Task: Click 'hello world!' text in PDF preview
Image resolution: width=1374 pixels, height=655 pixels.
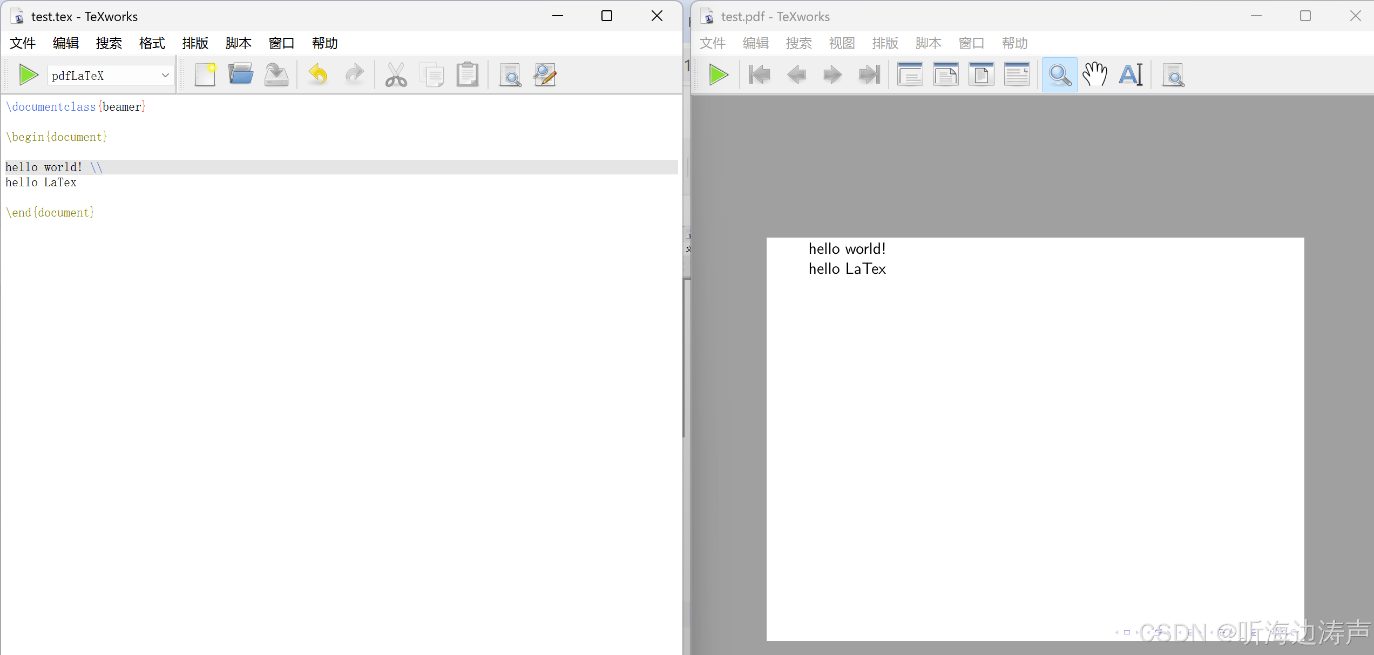Action: point(847,249)
